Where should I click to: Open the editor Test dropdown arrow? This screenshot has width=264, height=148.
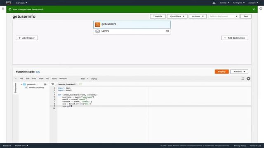pyautogui.click(x=87, y=79)
